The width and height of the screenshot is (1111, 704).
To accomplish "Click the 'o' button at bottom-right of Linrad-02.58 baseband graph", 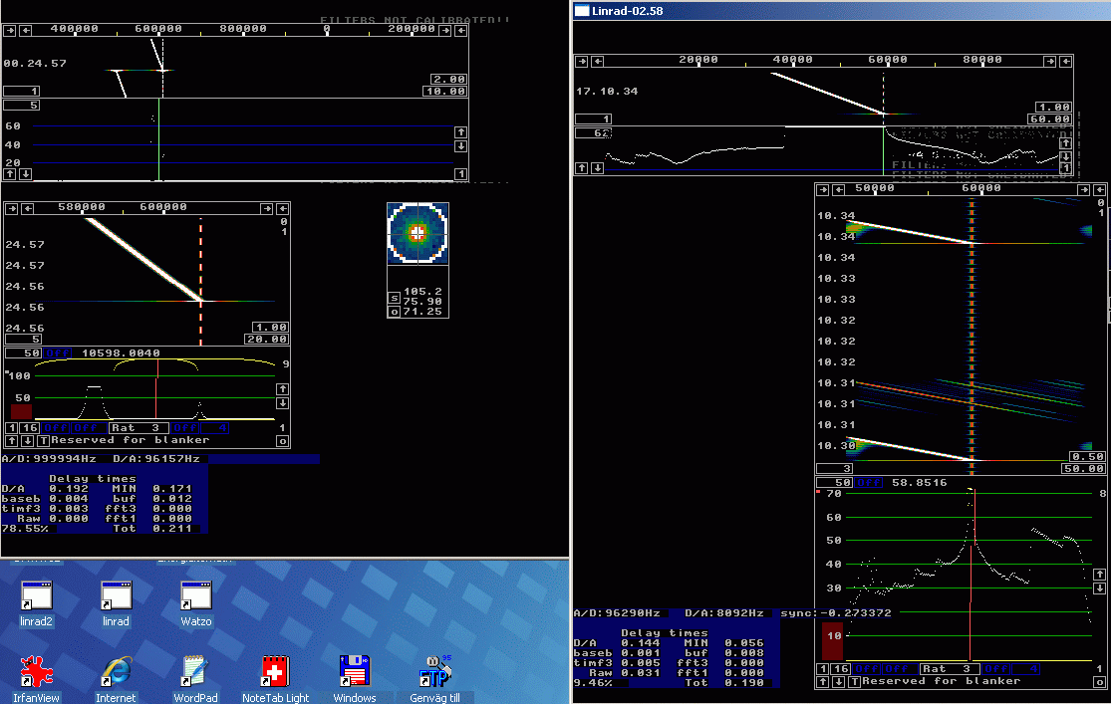I will coord(1100,682).
